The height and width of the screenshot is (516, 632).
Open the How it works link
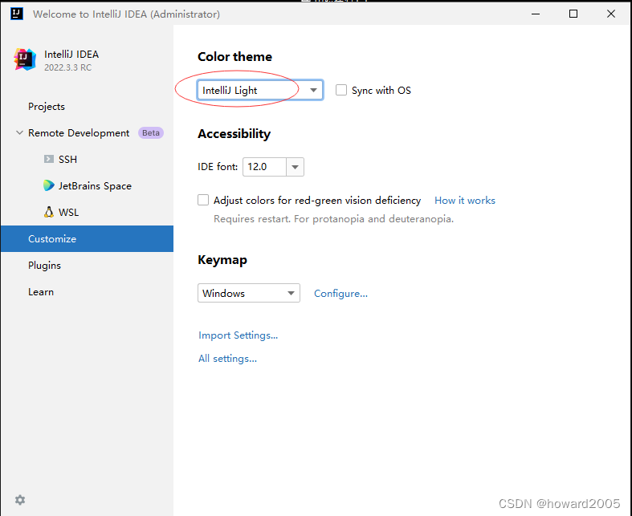(465, 200)
